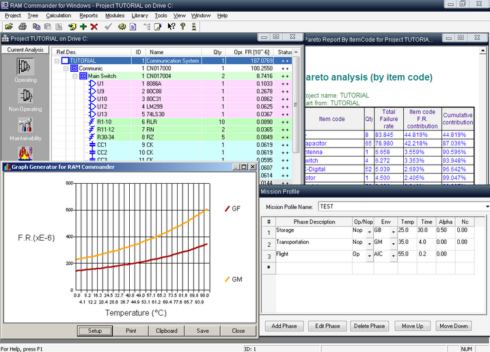The width and height of the screenshot is (490, 352).
Task: Click Setup button in Graph Generator
Action: [95, 331]
